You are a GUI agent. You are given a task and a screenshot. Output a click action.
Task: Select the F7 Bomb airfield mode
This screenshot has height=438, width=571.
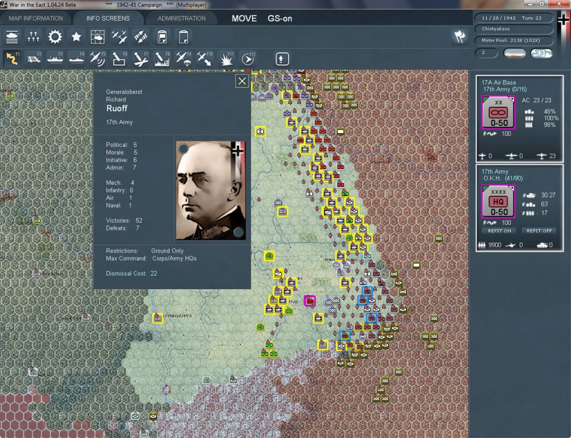point(141,58)
